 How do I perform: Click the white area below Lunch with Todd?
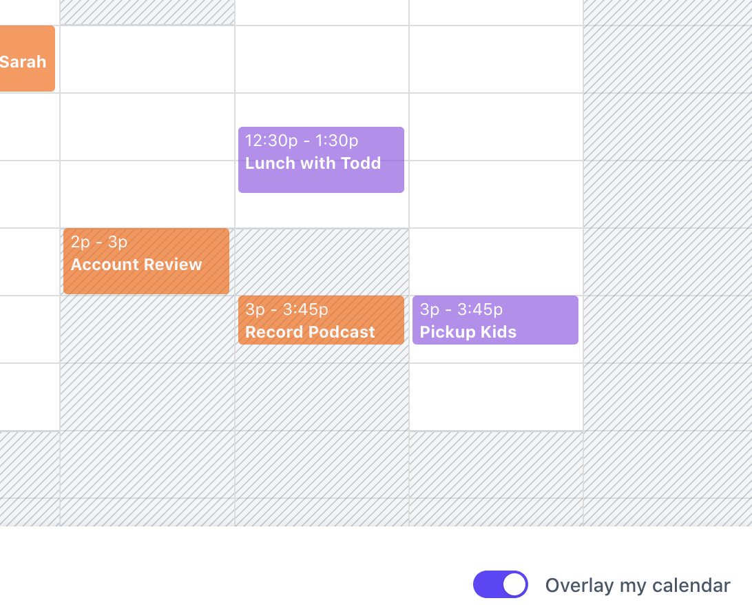coord(321,210)
